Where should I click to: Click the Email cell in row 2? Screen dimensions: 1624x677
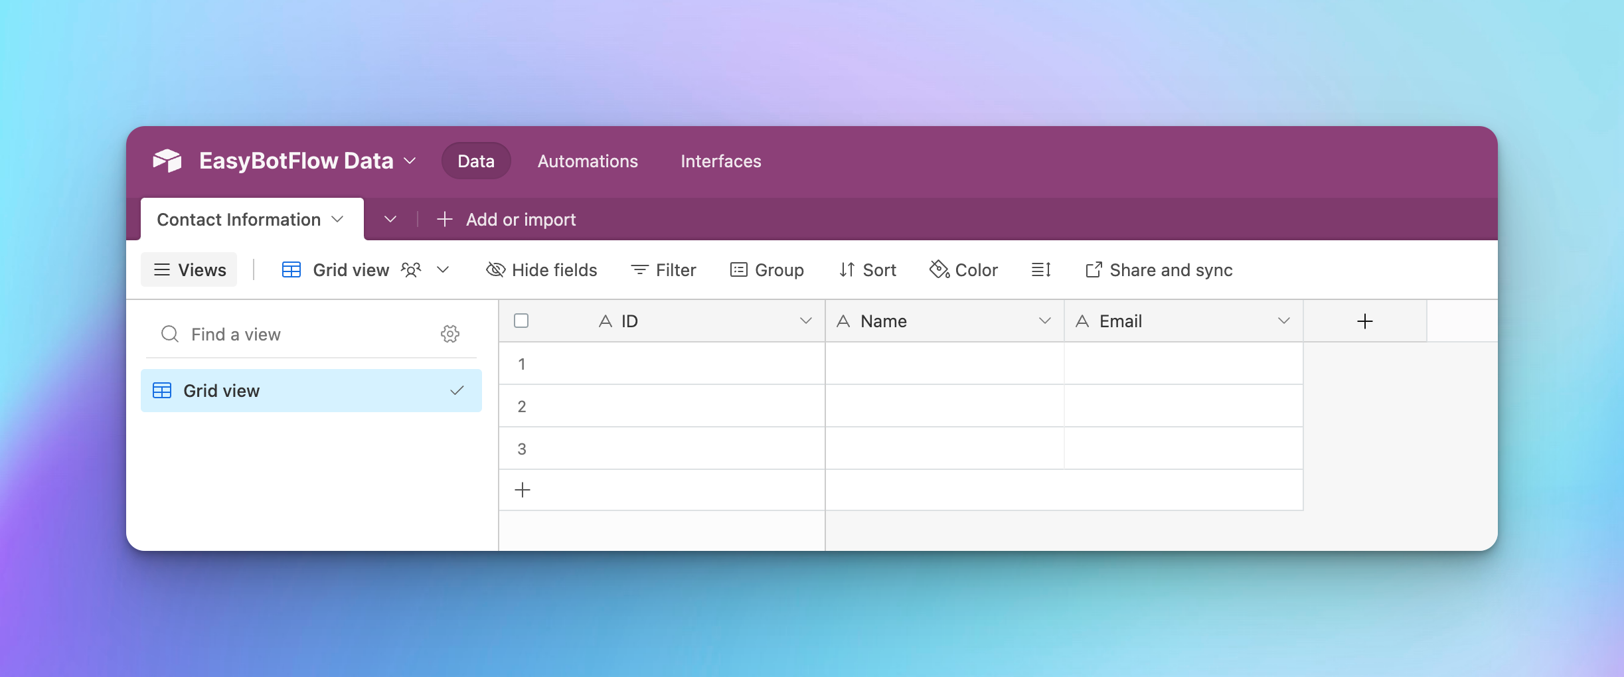[x=1184, y=406]
